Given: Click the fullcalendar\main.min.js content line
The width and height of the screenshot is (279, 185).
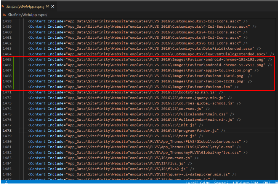Looking at the screenshot, I should point(135,120).
